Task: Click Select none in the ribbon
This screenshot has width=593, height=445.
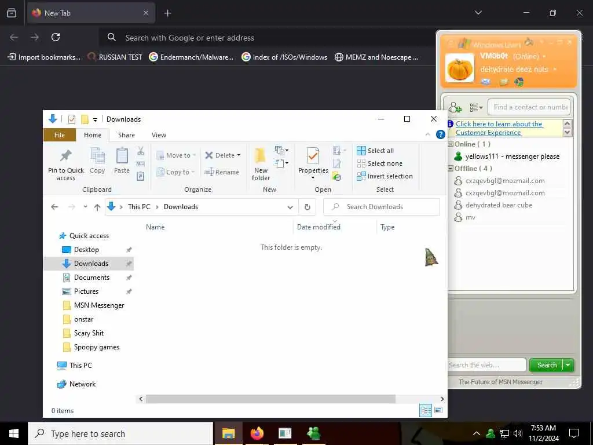Action: (x=380, y=163)
